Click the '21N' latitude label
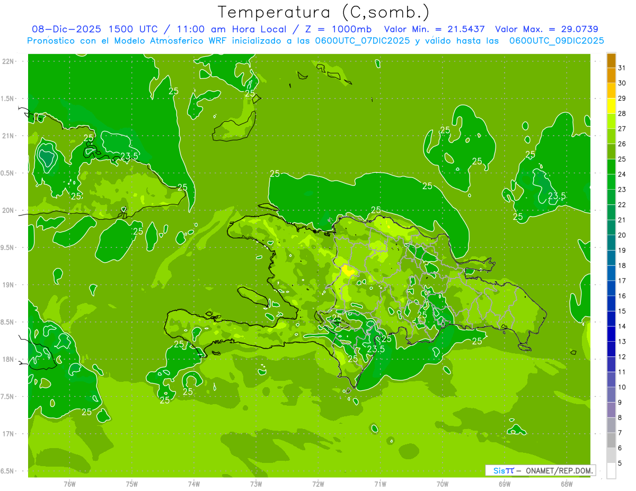This screenshot has height=491, width=636. (8, 136)
